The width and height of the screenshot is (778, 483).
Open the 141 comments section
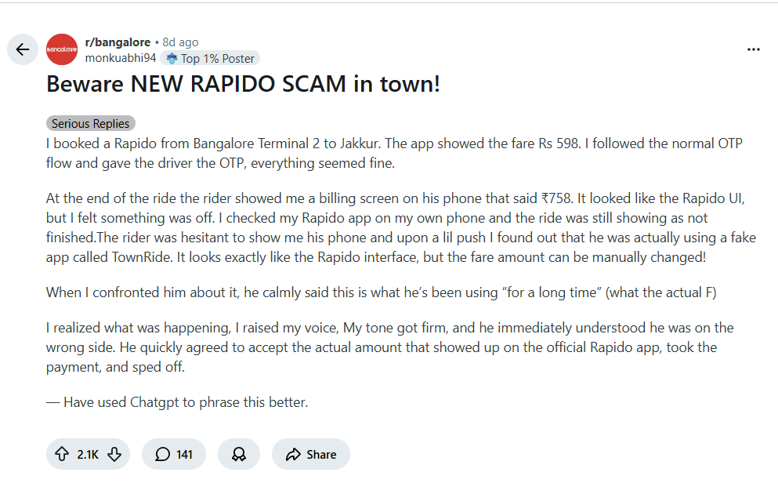tap(174, 454)
